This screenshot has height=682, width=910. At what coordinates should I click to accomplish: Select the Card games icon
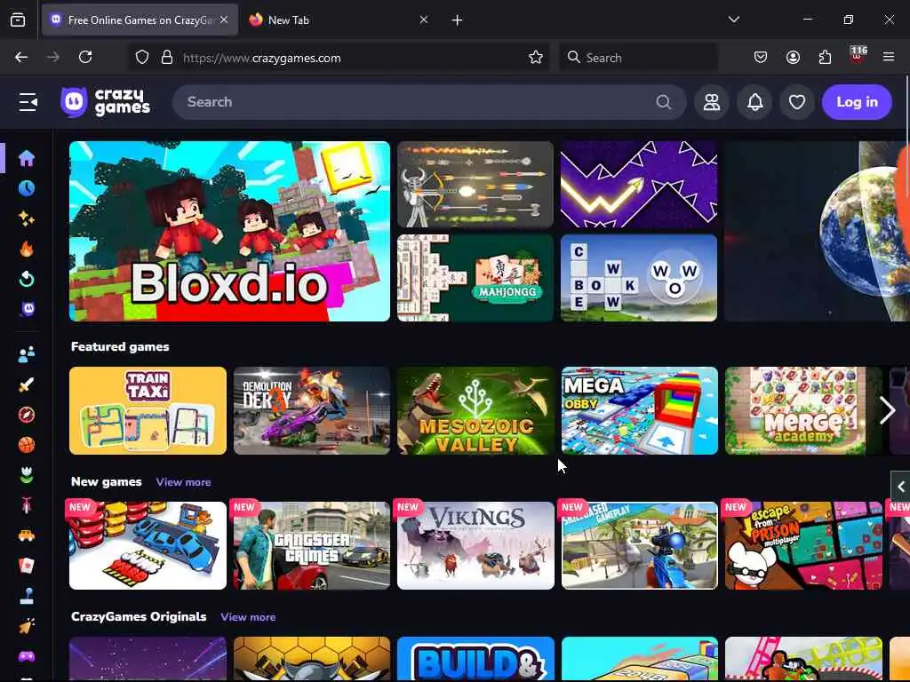[x=26, y=566]
